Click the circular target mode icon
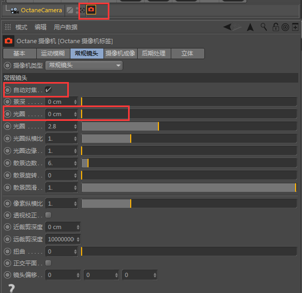 285,27
